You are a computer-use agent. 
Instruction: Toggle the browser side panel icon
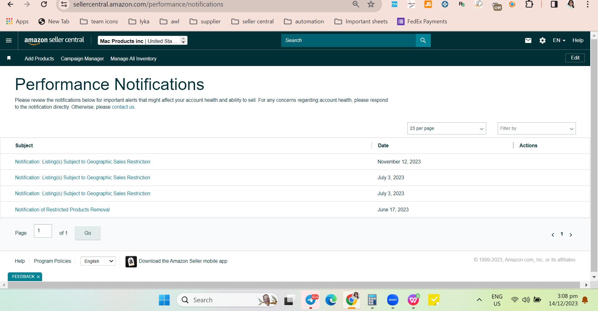click(x=554, y=4)
